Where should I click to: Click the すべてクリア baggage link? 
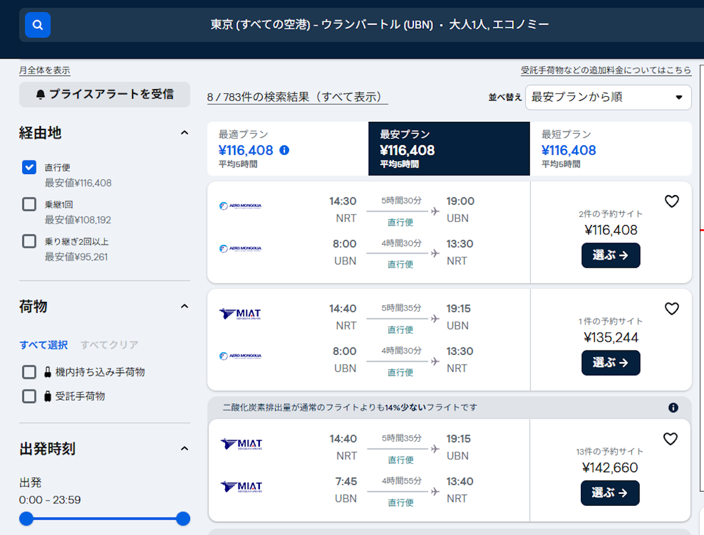tap(109, 345)
